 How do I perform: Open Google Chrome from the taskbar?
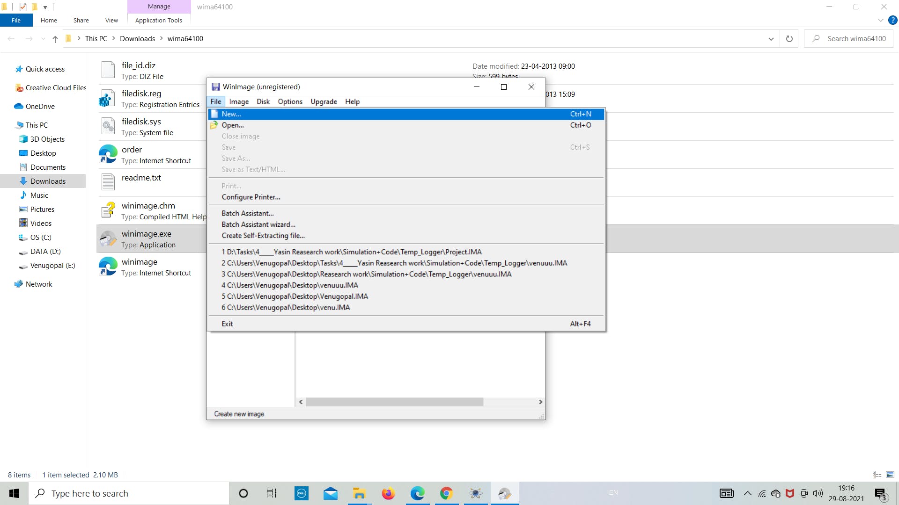446,493
